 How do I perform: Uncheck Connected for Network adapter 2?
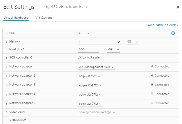point(152,76)
